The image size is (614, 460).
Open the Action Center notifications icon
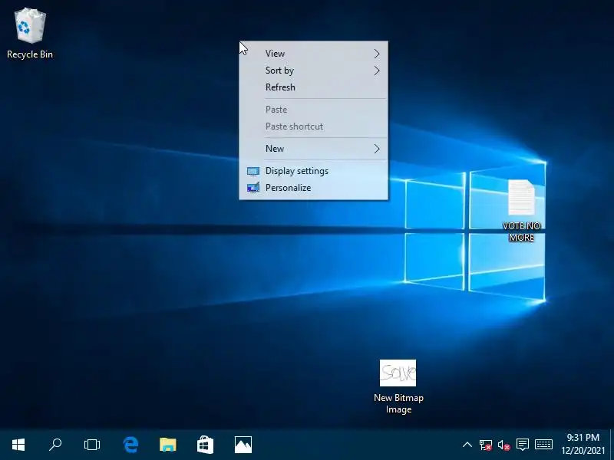coord(523,445)
